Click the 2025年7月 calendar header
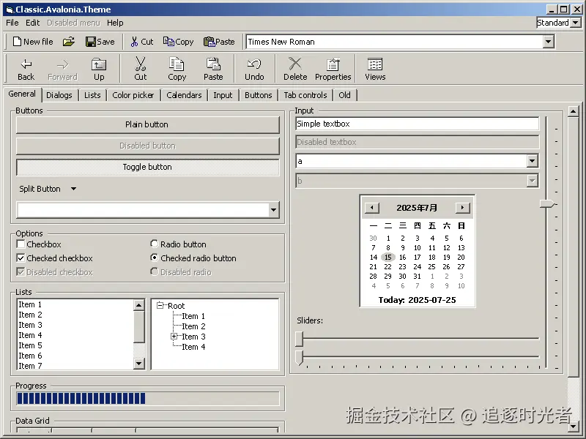 [x=417, y=208]
